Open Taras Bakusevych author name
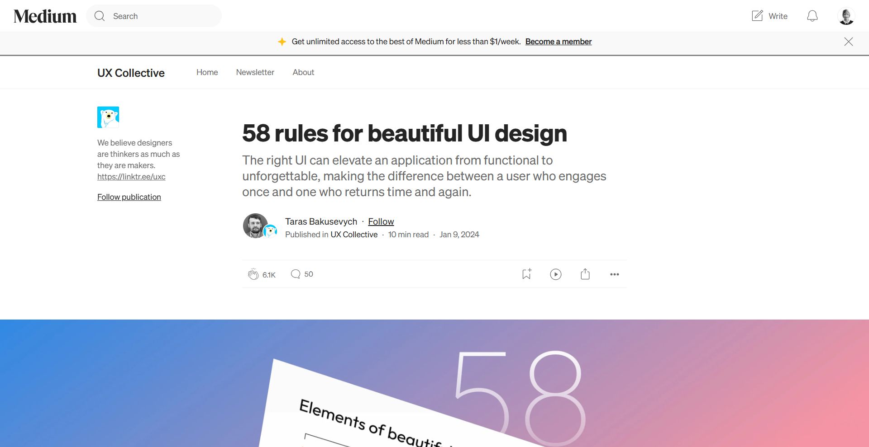This screenshot has width=869, height=447. (321, 221)
